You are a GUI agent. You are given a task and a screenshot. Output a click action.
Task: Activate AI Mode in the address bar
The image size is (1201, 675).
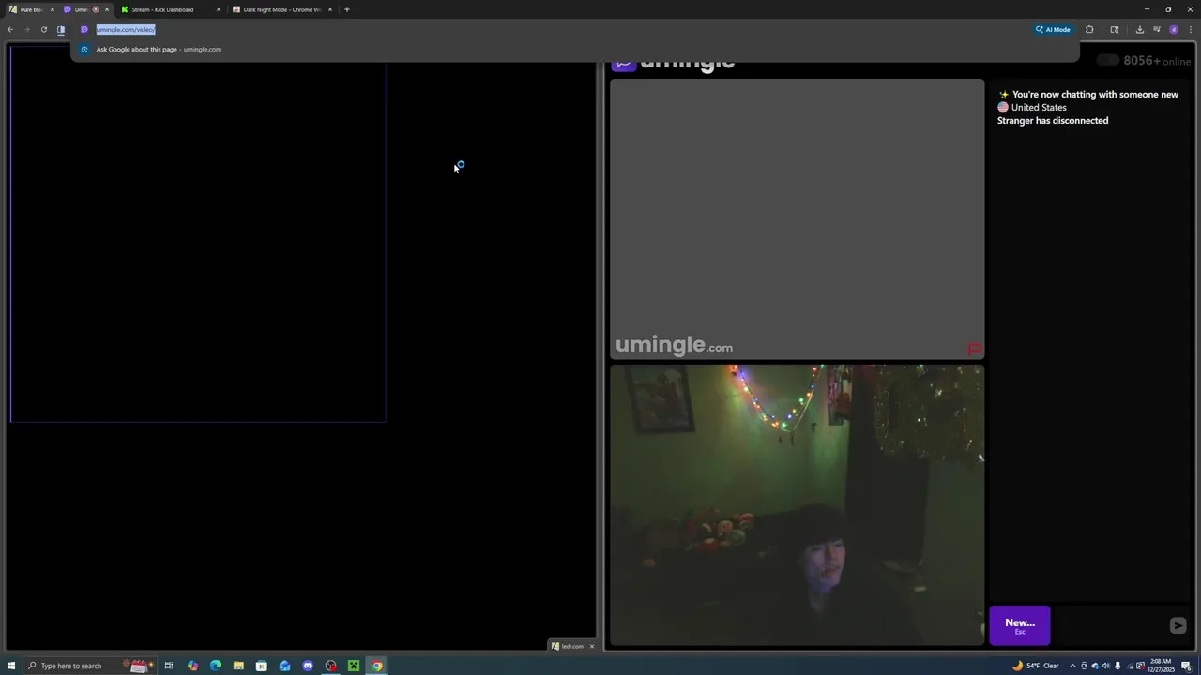pos(1054,29)
